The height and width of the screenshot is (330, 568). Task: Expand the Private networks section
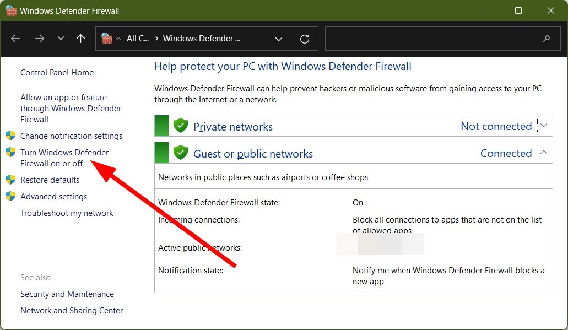544,126
